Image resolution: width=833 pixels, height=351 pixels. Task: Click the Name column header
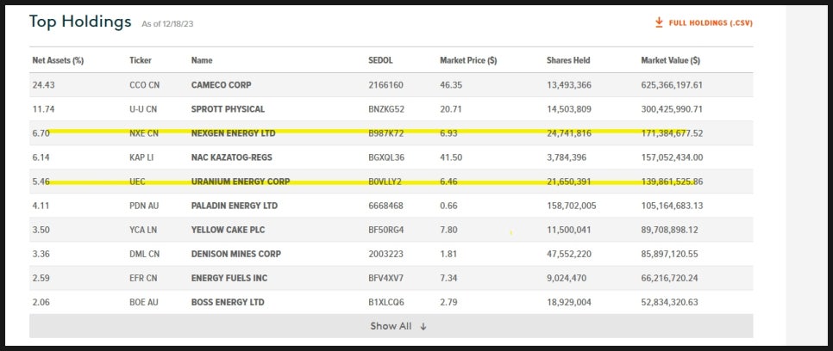(x=202, y=60)
